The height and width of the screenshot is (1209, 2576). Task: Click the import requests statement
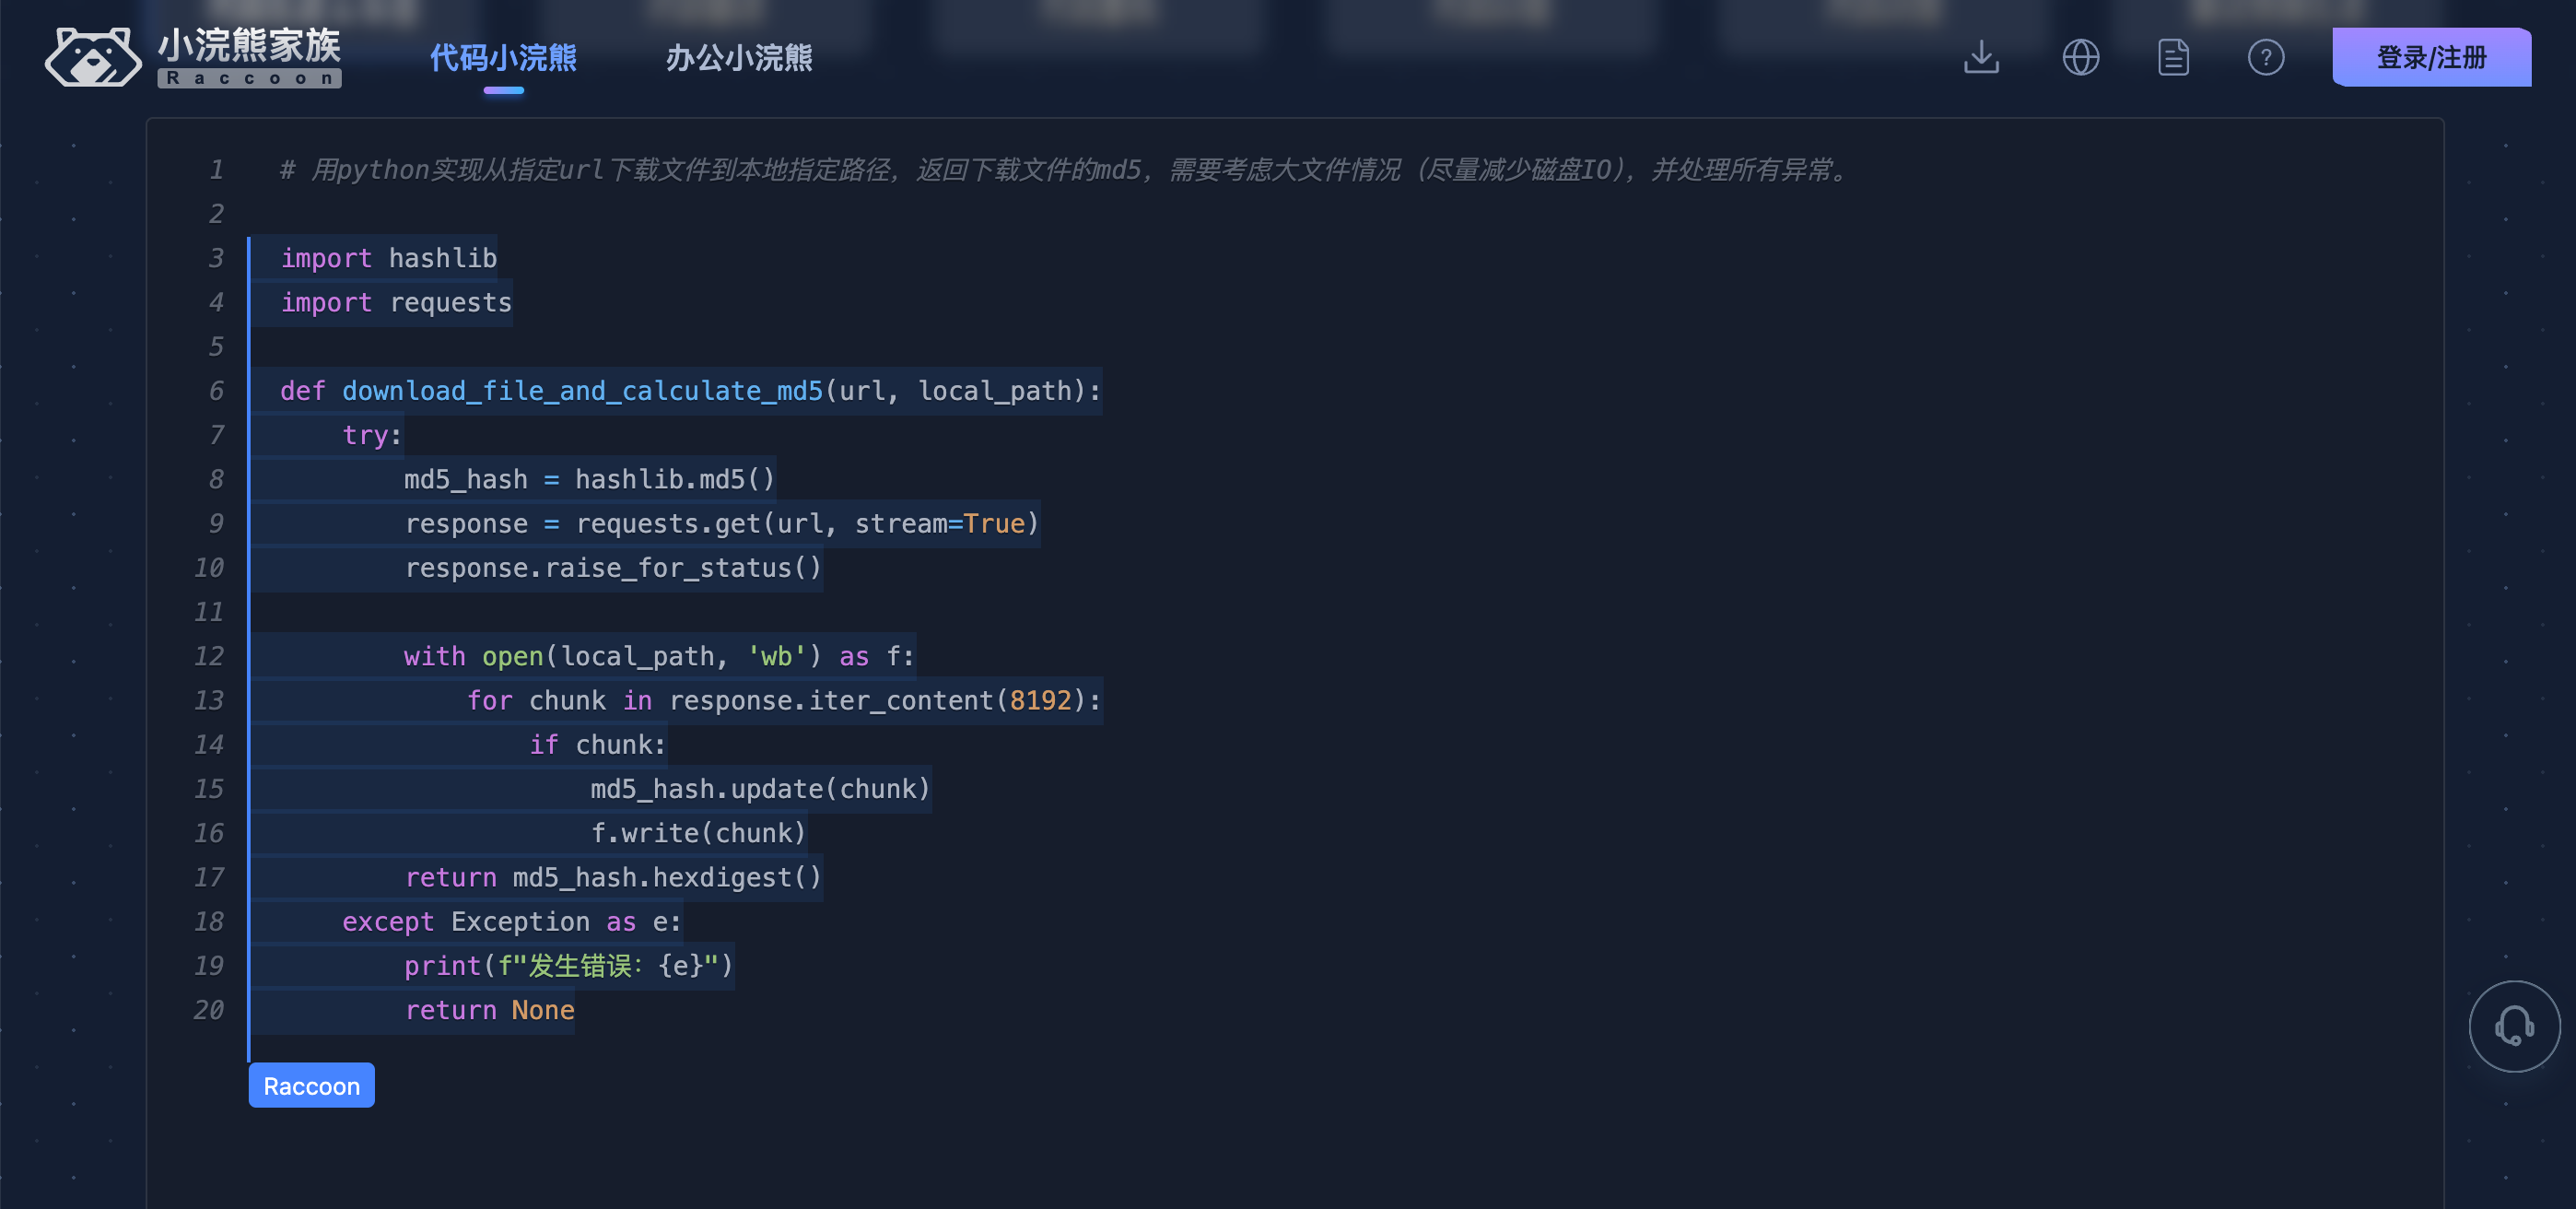(396, 302)
